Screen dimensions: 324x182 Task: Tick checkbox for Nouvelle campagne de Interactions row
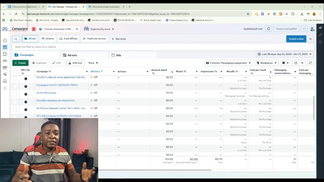click(x=15, y=102)
